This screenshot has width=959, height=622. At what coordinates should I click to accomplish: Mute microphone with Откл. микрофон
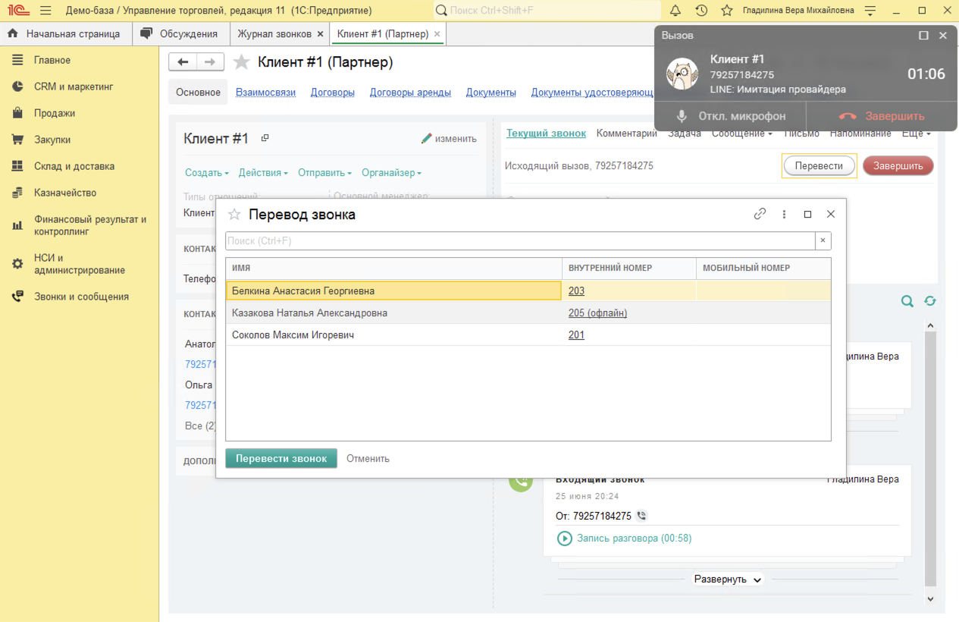point(731,116)
